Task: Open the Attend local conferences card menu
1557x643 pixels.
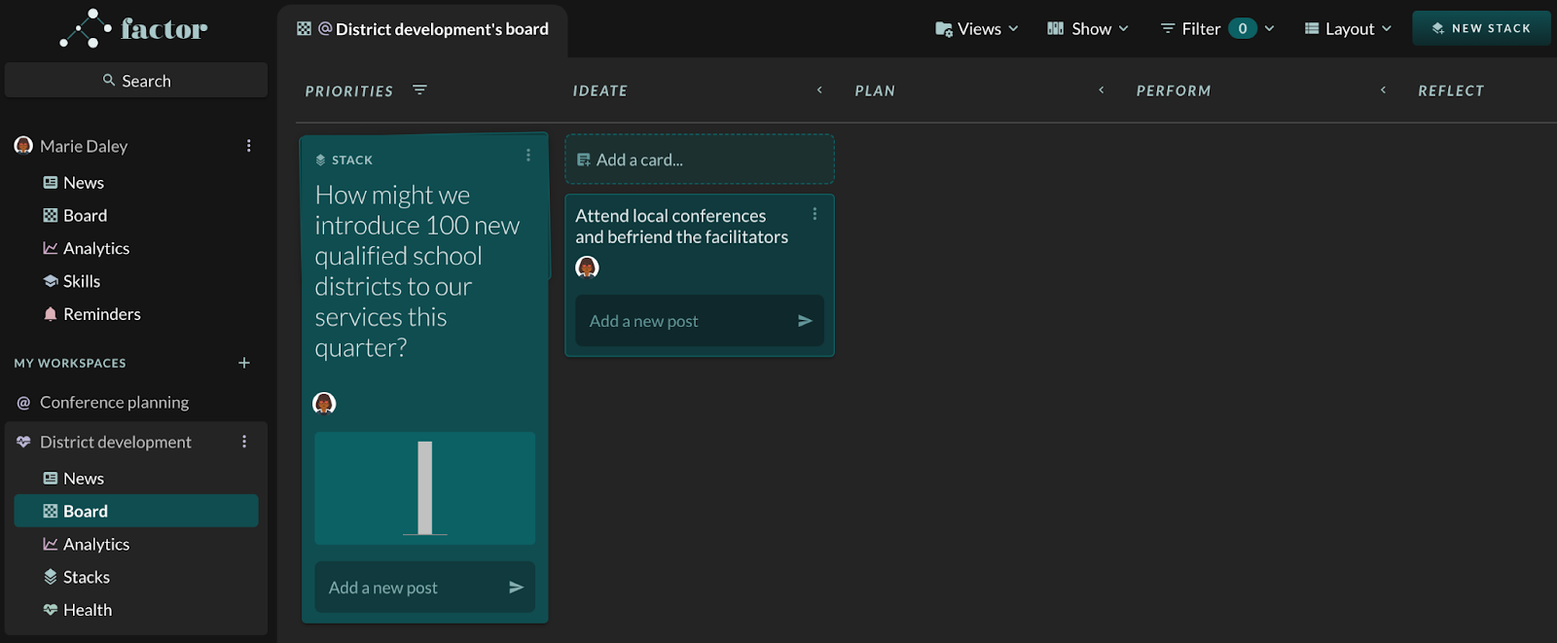Action: point(815,214)
